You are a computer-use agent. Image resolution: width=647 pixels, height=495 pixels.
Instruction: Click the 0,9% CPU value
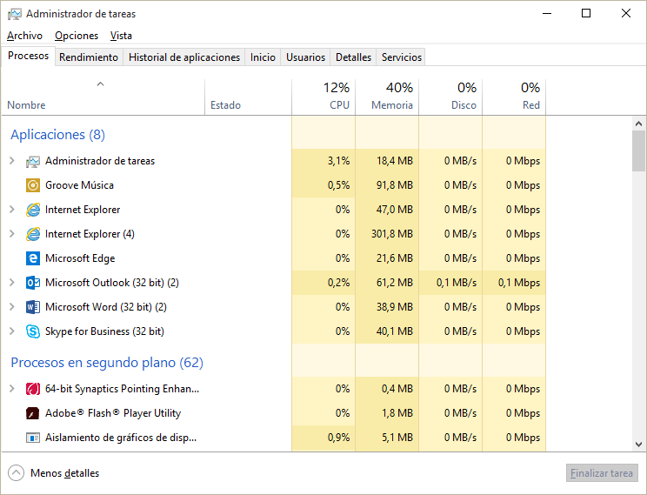(x=339, y=438)
